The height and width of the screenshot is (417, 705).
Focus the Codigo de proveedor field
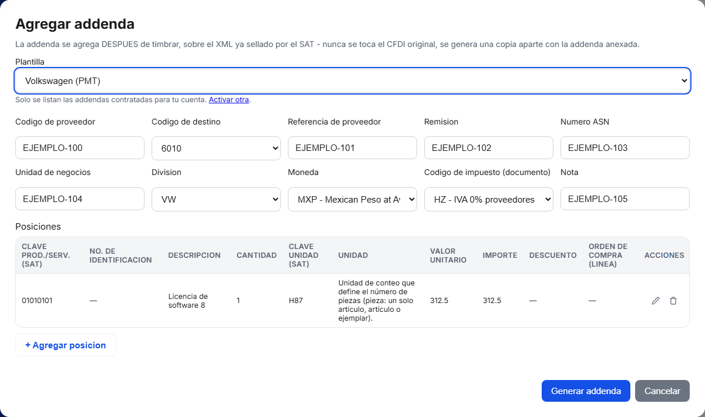[x=80, y=148]
